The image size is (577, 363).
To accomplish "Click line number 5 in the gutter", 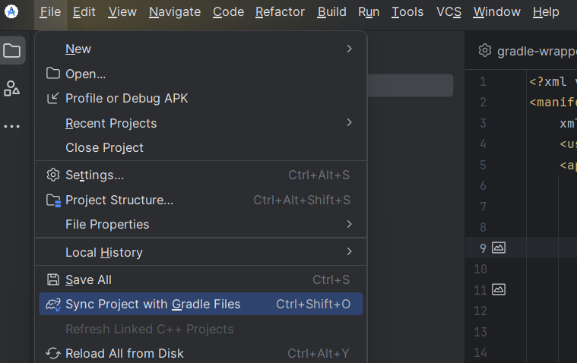I will [x=483, y=165].
